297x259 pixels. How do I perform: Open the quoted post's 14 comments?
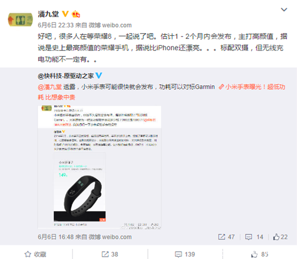254,237
